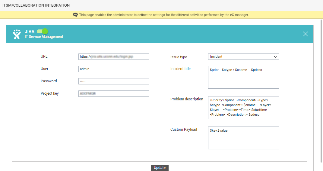Click the JIRA logo icon
Screen dimensions: 323x171
(17, 34)
